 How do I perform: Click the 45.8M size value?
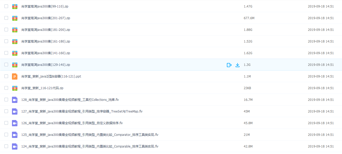pyautogui.click(x=248, y=123)
